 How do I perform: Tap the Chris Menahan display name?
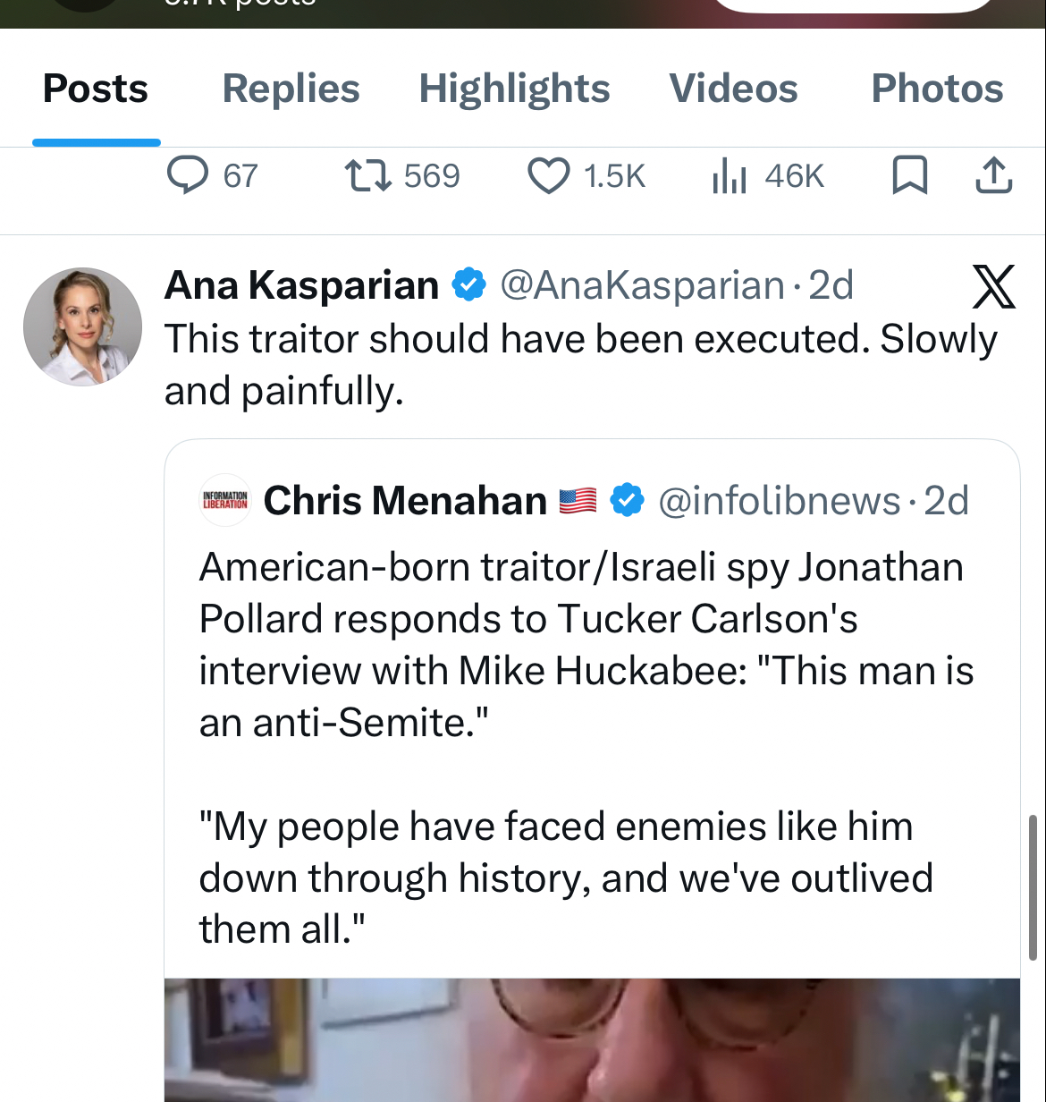tap(405, 501)
